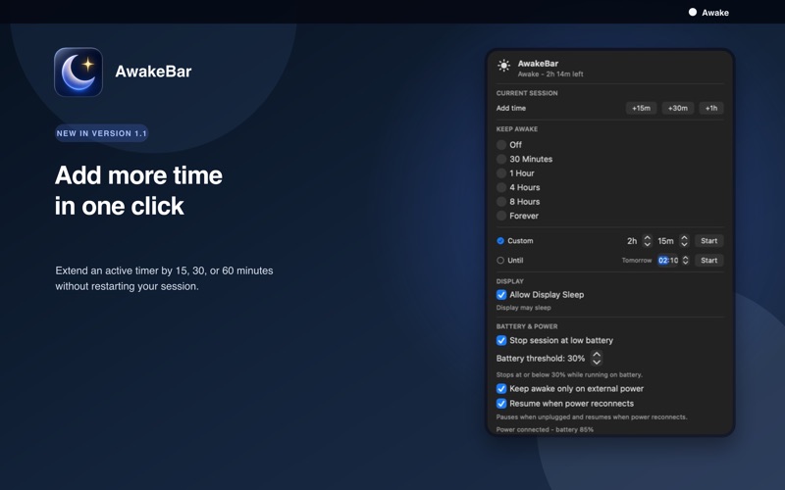Extend the session with the +1h button

tap(710, 108)
